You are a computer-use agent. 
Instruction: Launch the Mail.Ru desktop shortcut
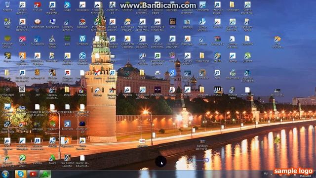217,57
